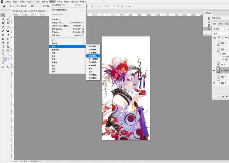229x163 pixels.
Task: Change screen mode icon in toolbar
Action: pos(8,67)
